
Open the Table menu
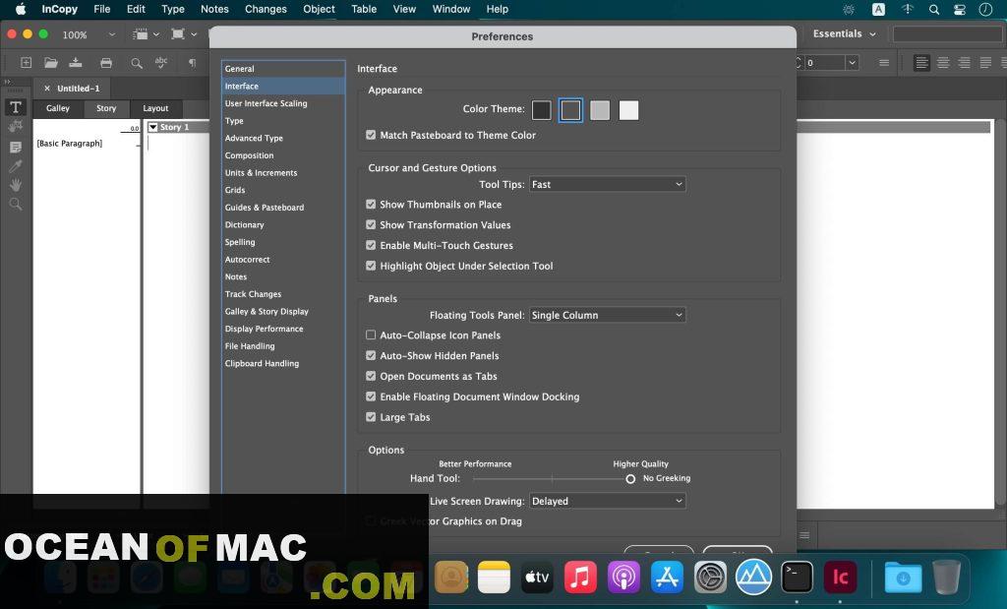pyautogui.click(x=364, y=9)
